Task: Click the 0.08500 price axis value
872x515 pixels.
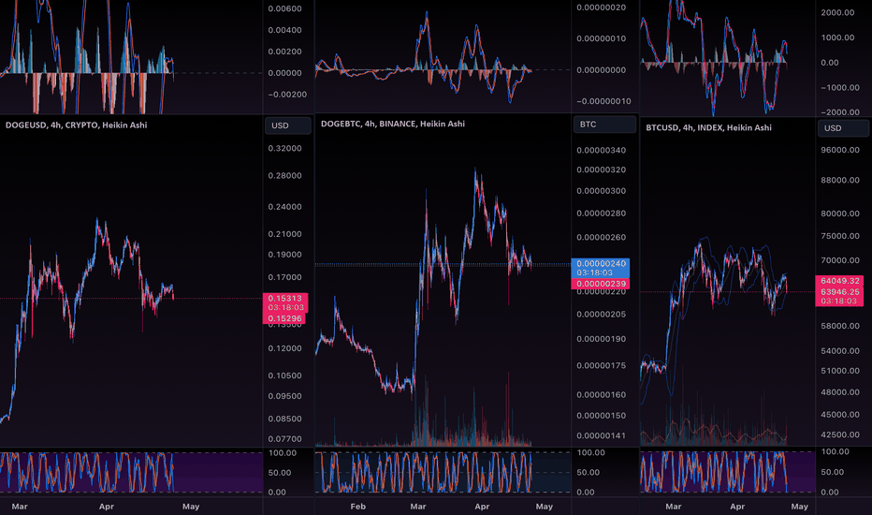Action: 284,419
